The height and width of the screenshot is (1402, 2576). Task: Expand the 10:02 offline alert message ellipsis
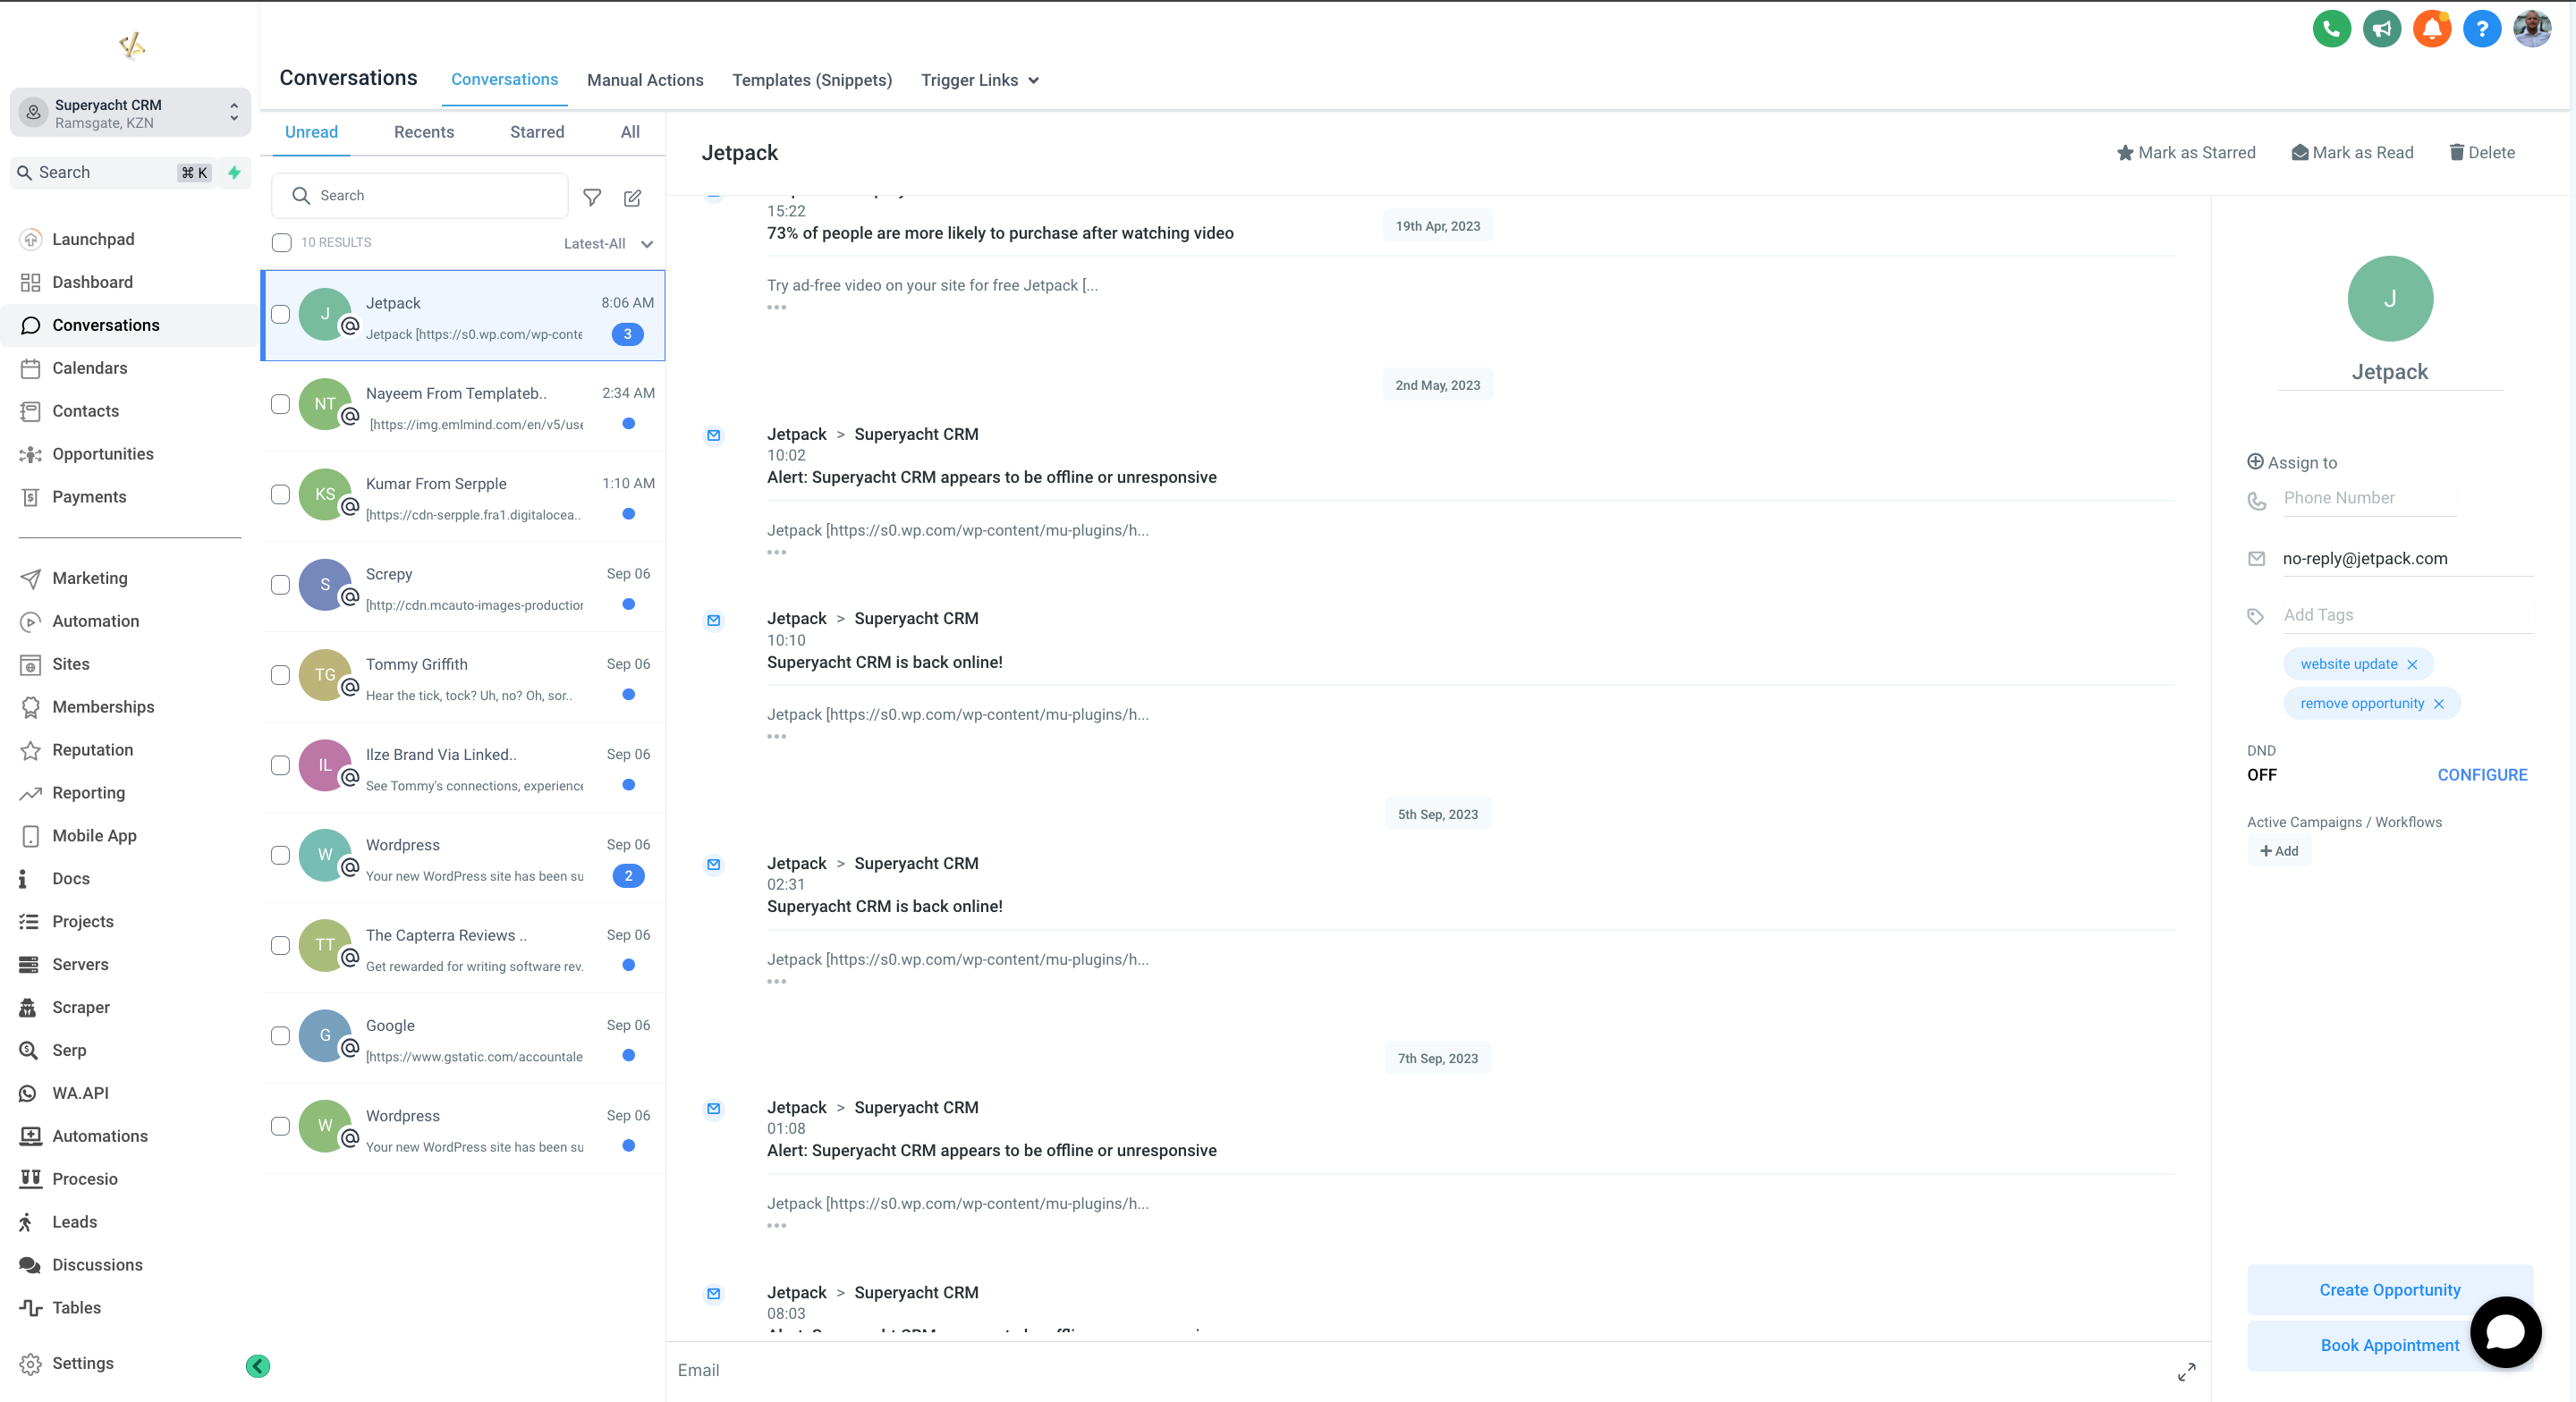coord(776,552)
